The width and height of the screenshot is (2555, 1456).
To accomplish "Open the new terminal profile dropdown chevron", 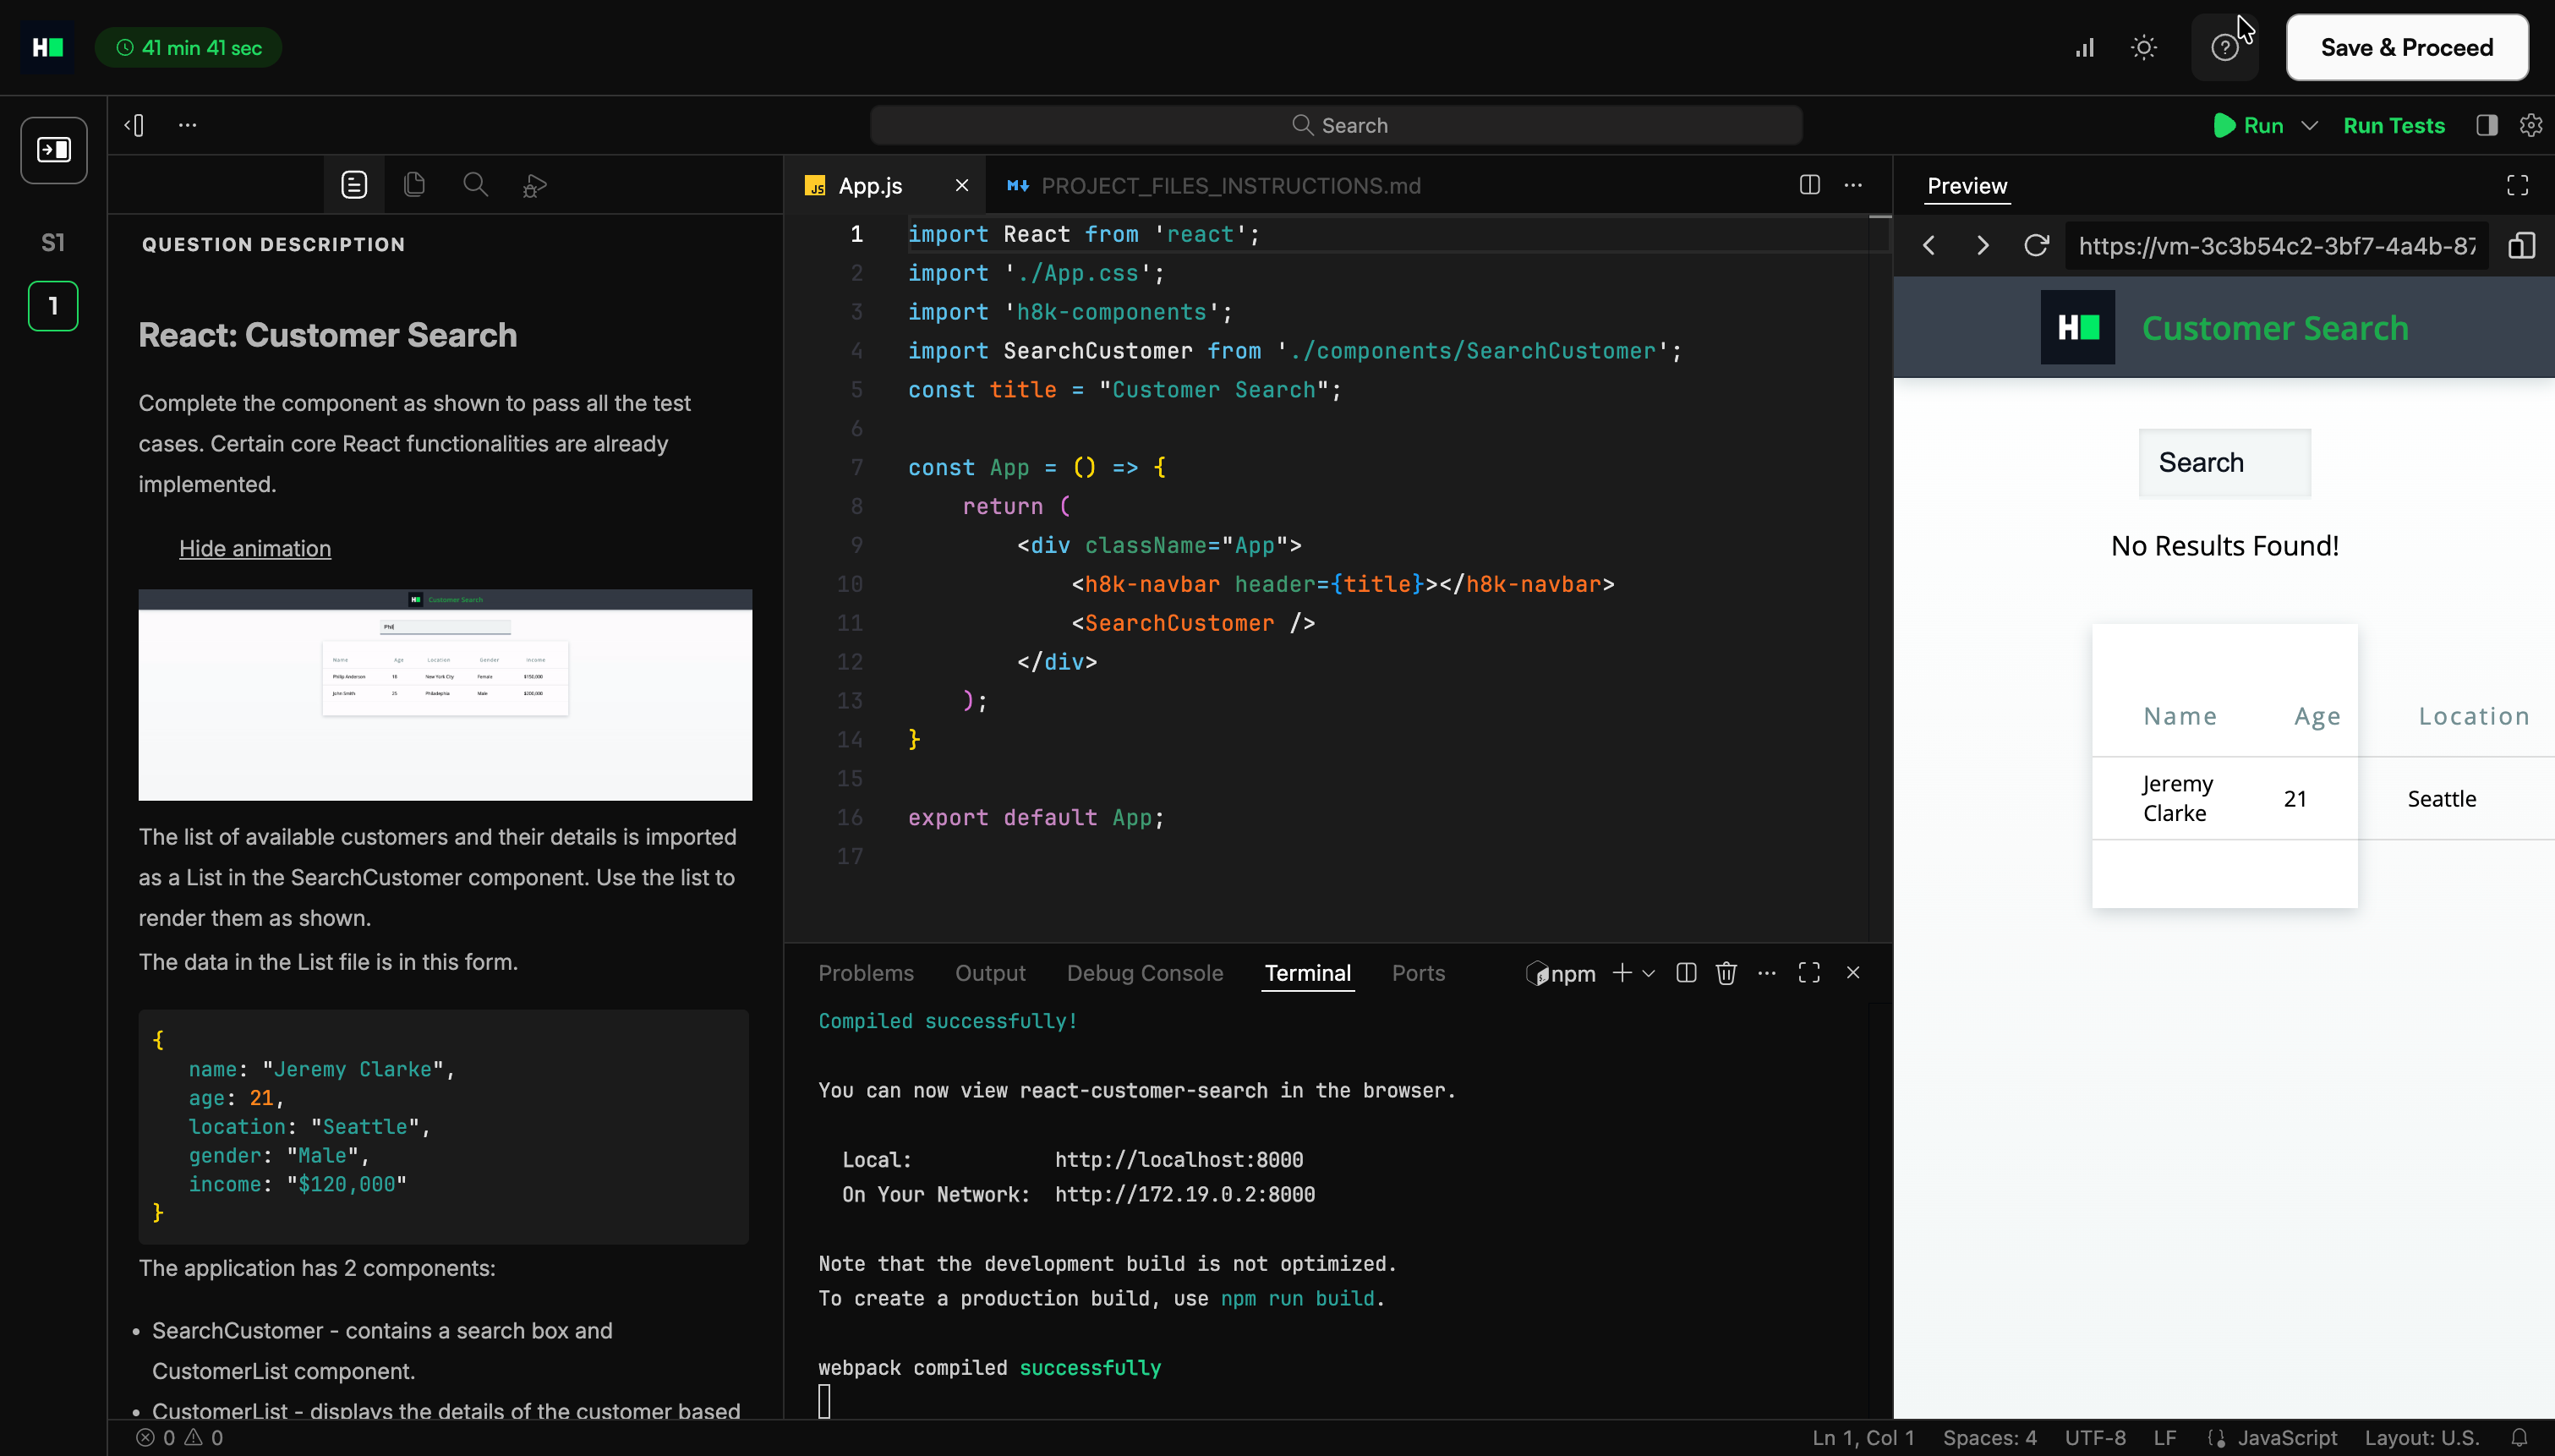I will [x=1650, y=973].
